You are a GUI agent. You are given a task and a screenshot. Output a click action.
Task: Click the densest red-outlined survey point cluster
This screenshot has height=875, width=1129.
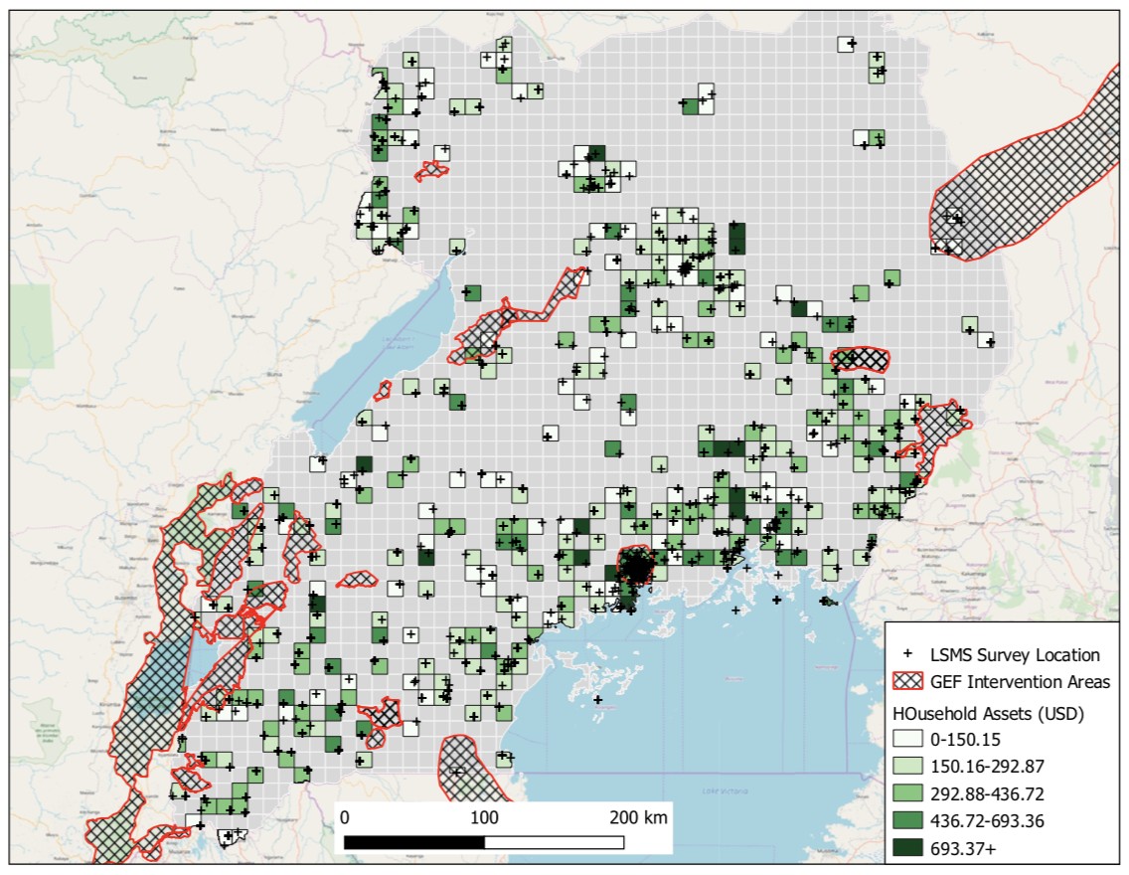pyautogui.click(x=635, y=567)
